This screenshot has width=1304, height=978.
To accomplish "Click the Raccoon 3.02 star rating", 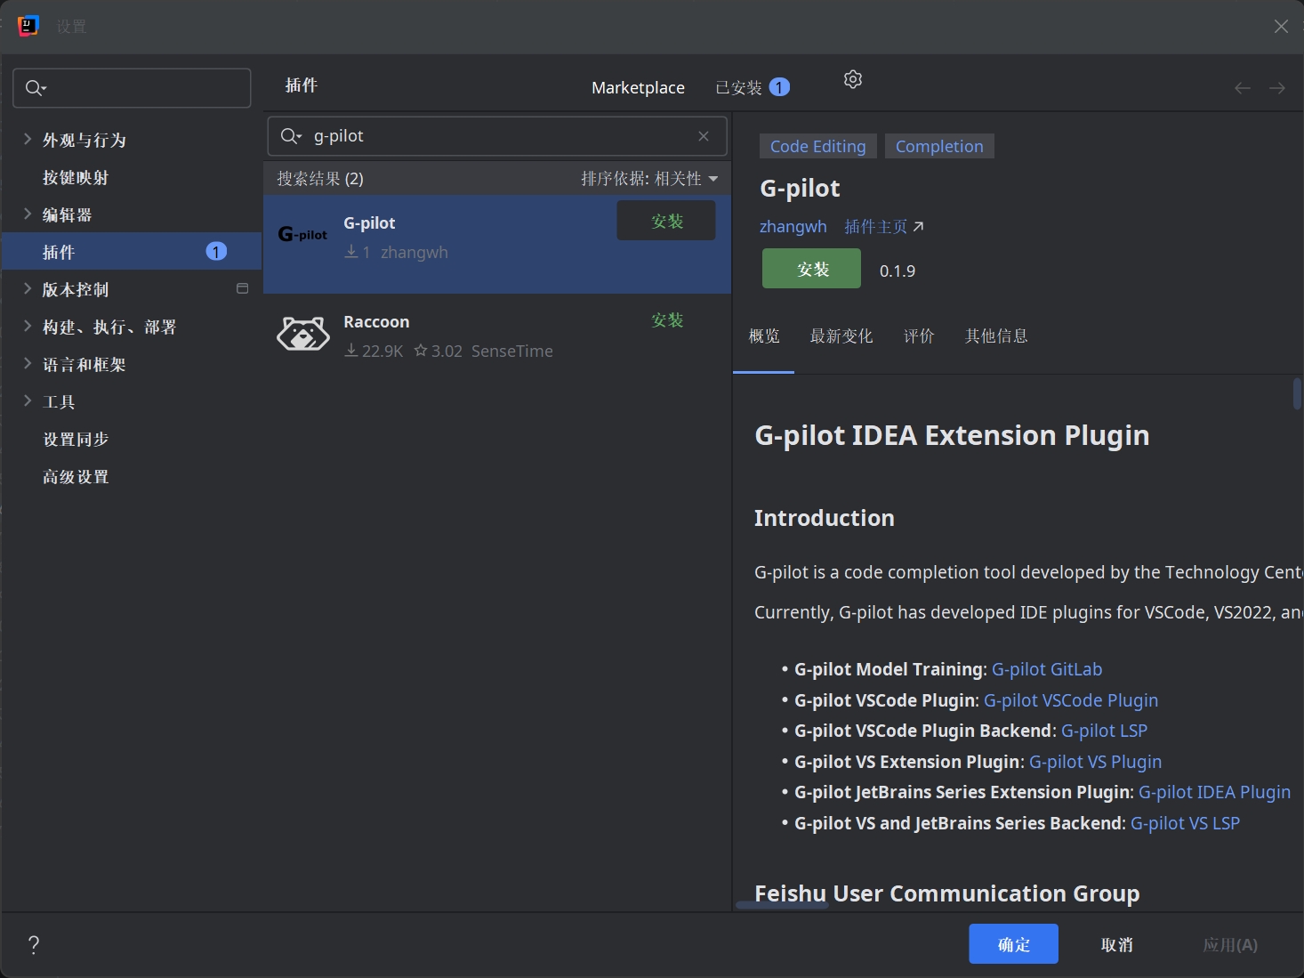I will tap(438, 351).
